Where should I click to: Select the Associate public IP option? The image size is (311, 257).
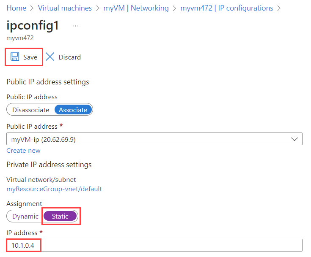73,110
